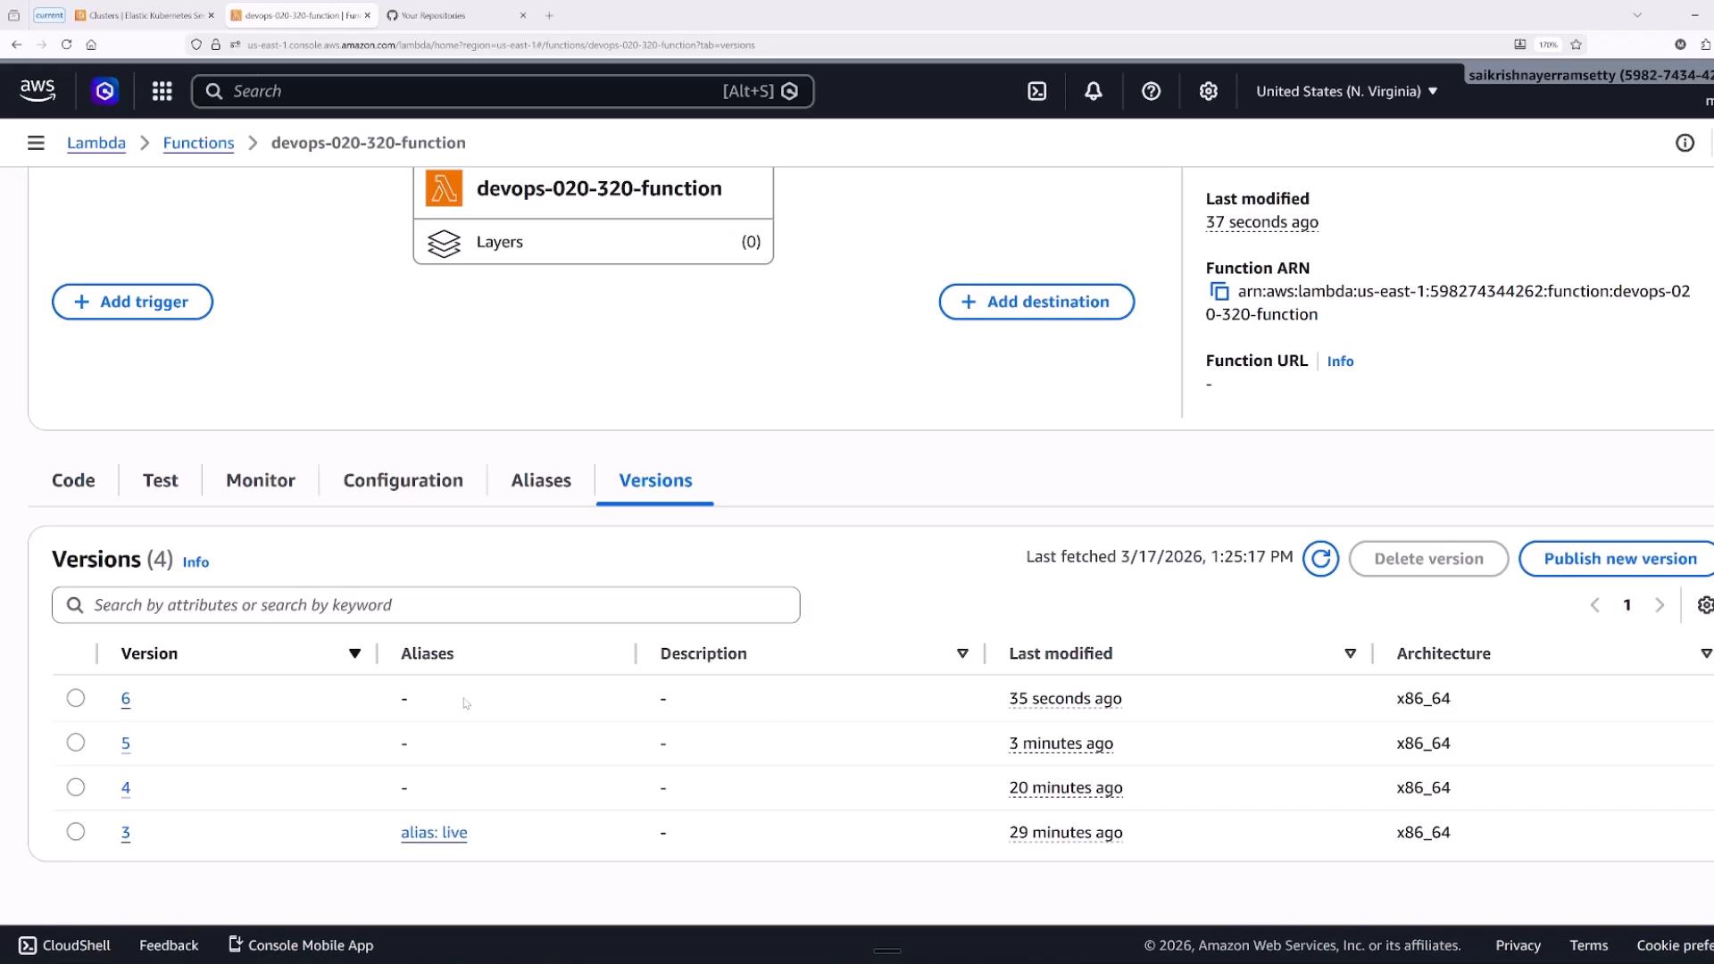Viewport: 1714px width, 964px height.
Task: Open CloudShell in the footer bar
Action: tap(65, 945)
